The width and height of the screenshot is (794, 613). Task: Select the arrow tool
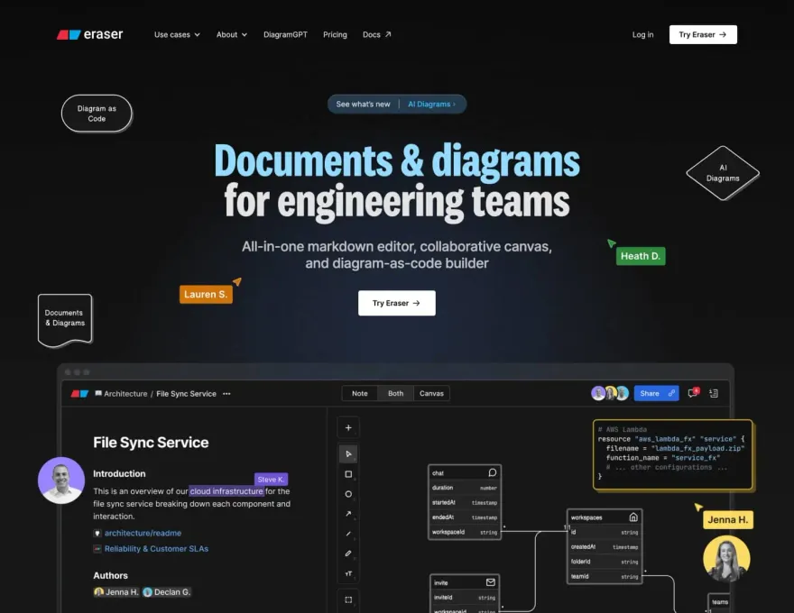[x=348, y=513]
